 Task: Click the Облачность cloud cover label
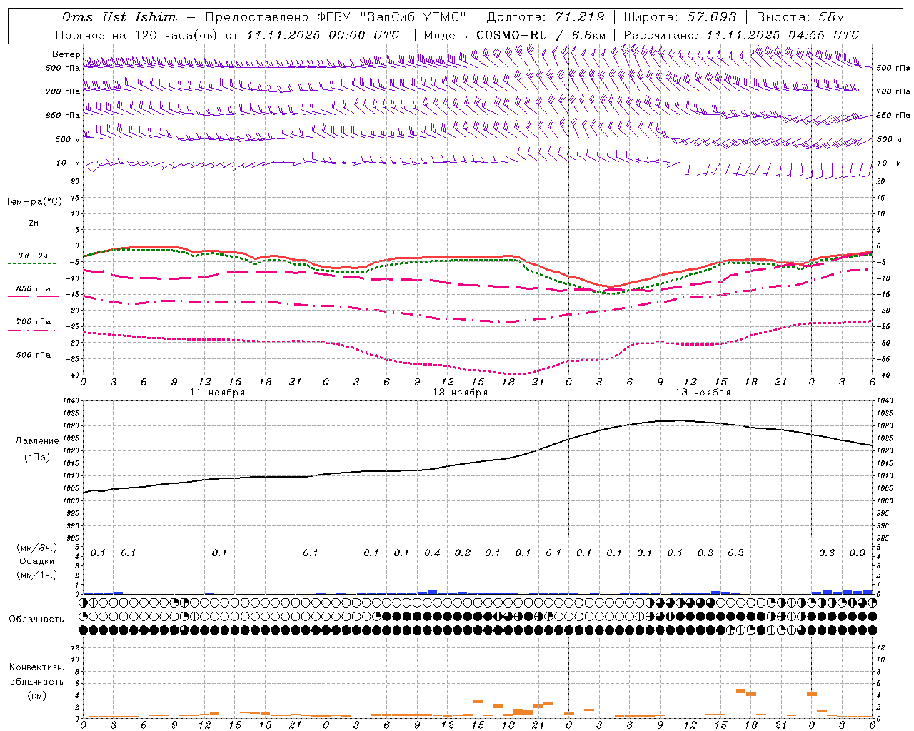click(36, 620)
